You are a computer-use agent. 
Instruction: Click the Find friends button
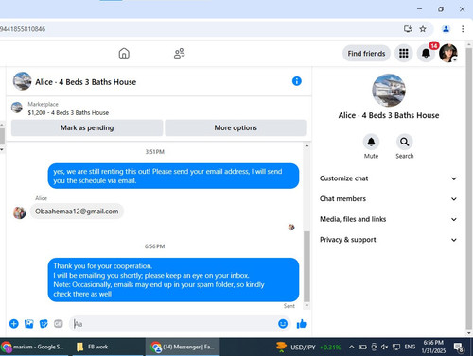click(366, 54)
